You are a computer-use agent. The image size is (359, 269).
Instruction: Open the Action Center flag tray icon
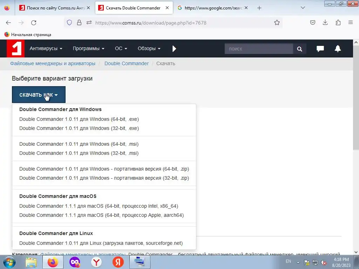pyautogui.click(x=306, y=263)
